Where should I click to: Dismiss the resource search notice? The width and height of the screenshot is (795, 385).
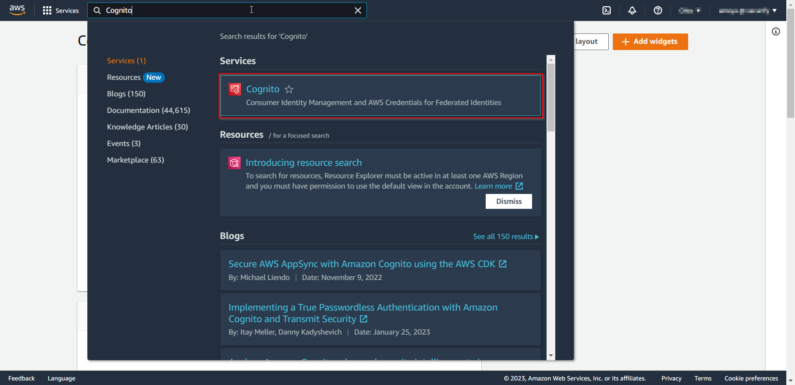click(x=509, y=201)
